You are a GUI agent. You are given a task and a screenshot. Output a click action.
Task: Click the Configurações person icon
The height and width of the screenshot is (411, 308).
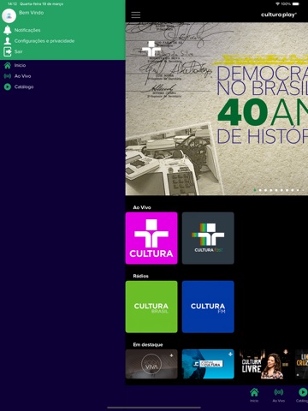8,41
